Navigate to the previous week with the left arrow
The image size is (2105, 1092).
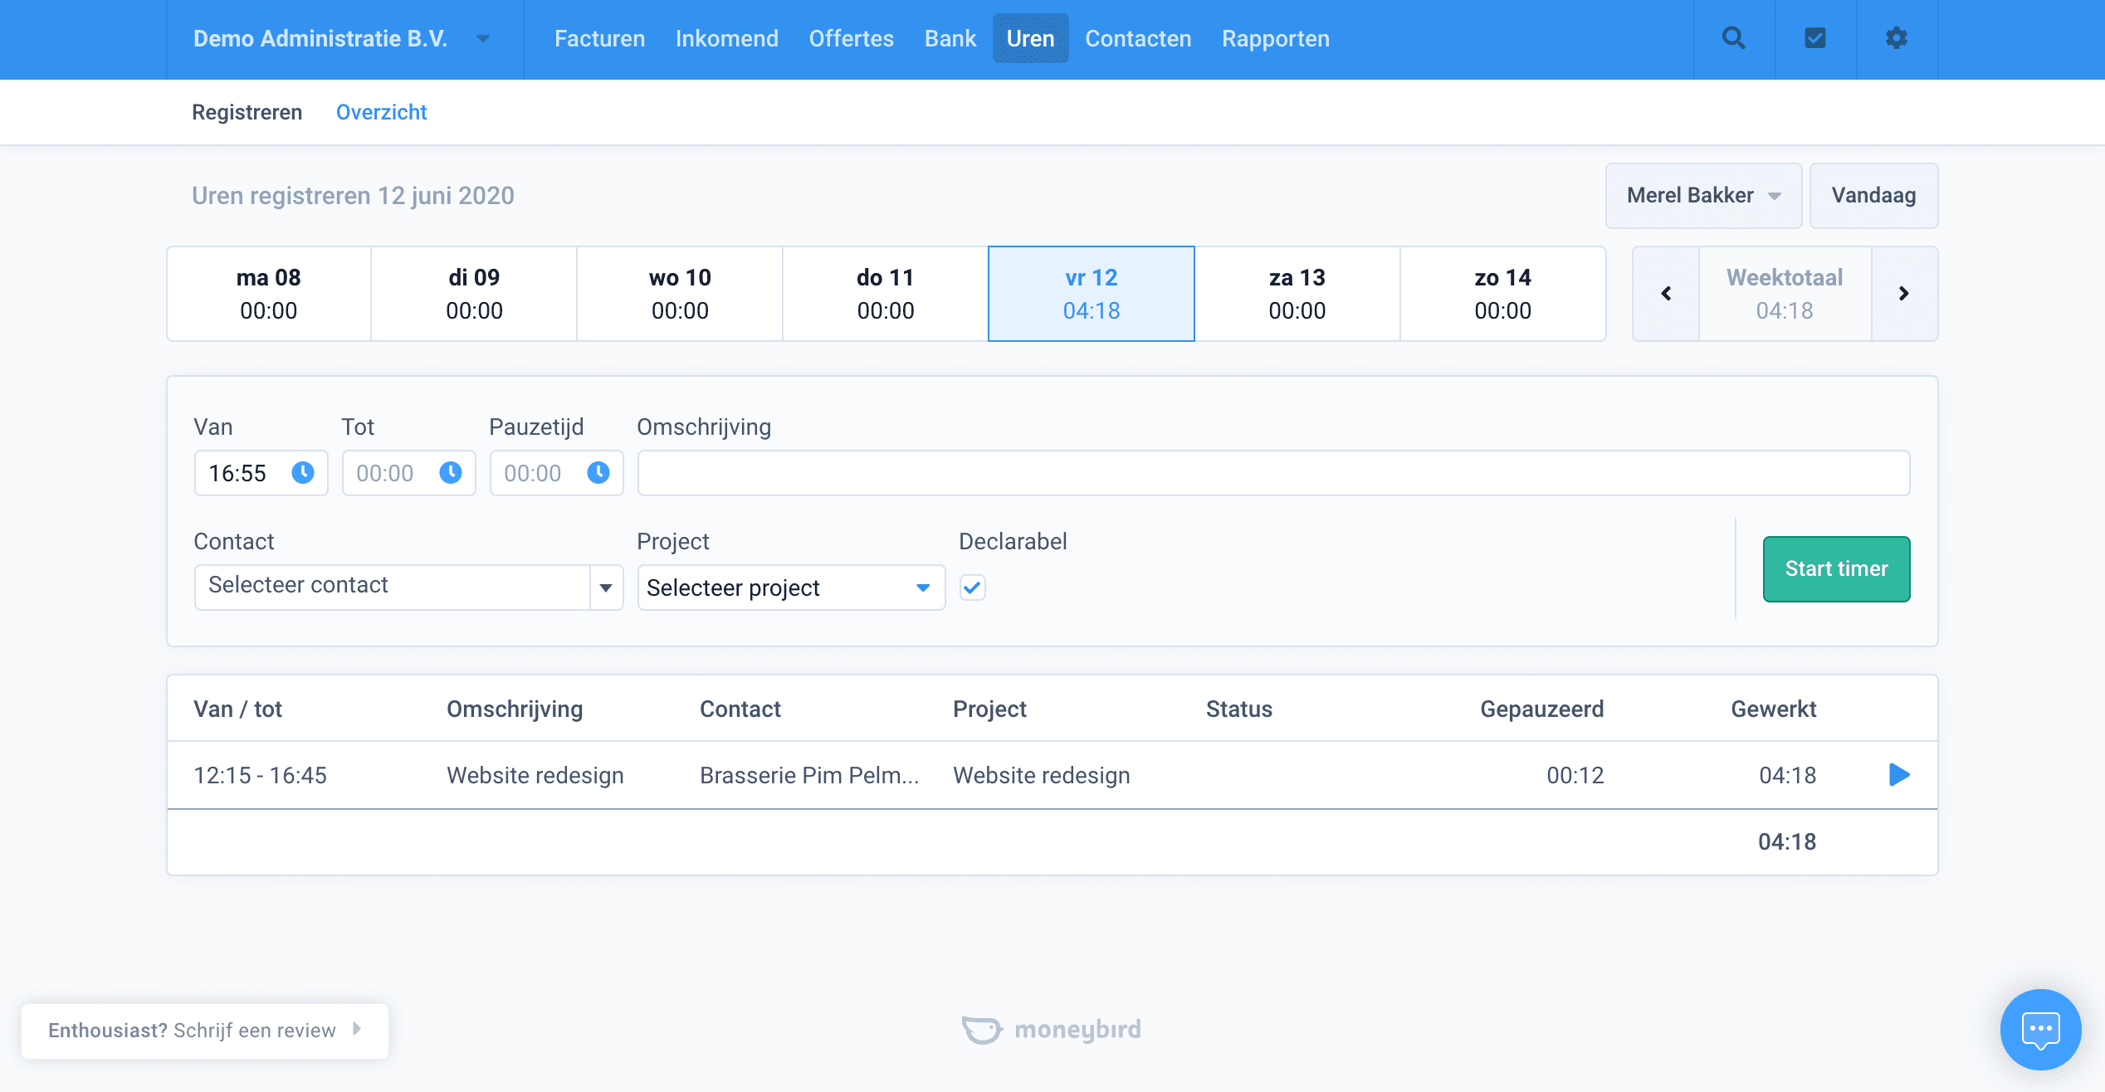(x=1665, y=293)
